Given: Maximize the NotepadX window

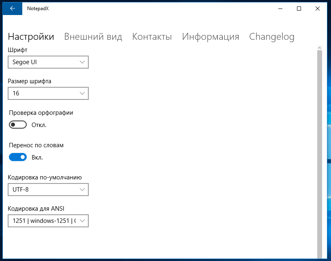Looking at the screenshot, I should click(x=299, y=9).
